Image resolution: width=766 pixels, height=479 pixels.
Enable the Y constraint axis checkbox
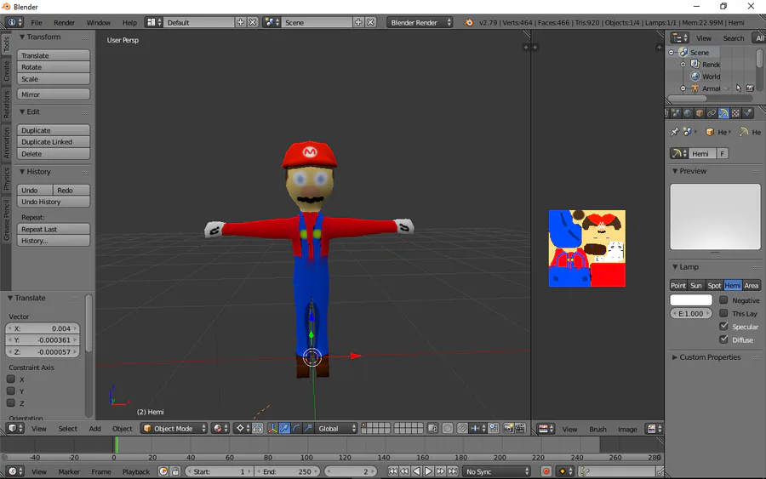(11, 391)
